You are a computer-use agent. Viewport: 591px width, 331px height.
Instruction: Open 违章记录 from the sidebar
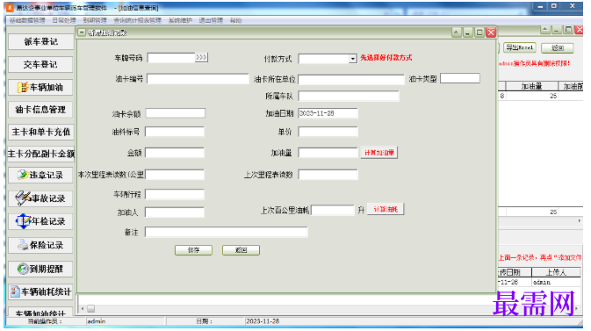40,176
